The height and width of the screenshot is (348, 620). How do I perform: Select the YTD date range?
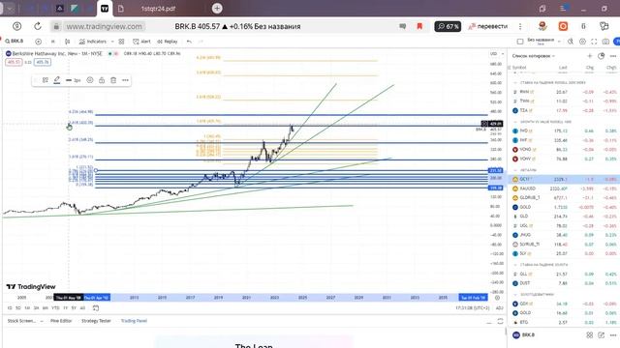tap(55, 307)
